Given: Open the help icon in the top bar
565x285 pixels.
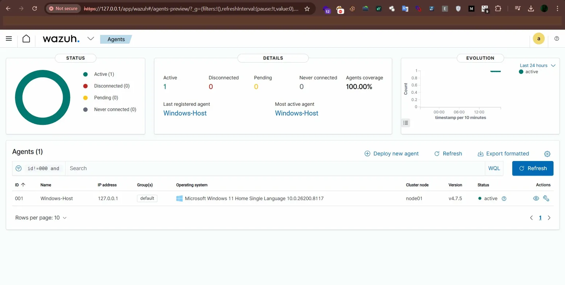Looking at the screenshot, I should pyautogui.click(x=556, y=39).
